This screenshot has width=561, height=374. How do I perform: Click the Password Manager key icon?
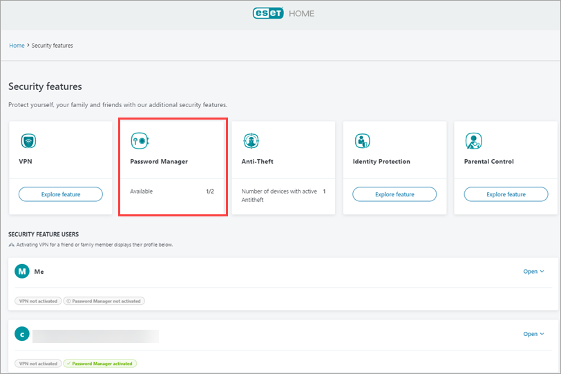click(140, 140)
